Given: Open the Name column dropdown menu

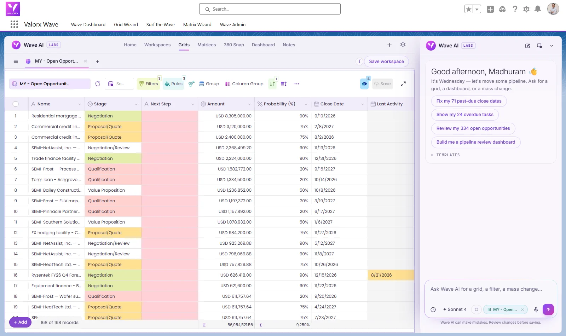Looking at the screenshot, I should pos(80,104).
